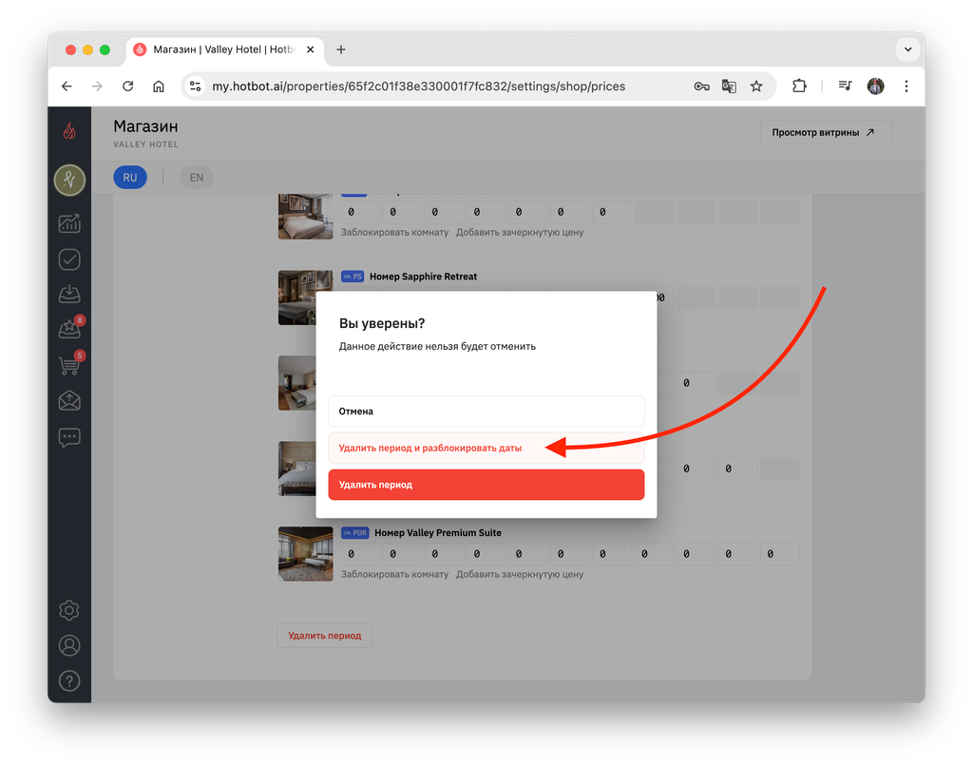Click the browser forward arrow
The height and width of the screenshot is (766, 973).
click(x=97, y=86)
